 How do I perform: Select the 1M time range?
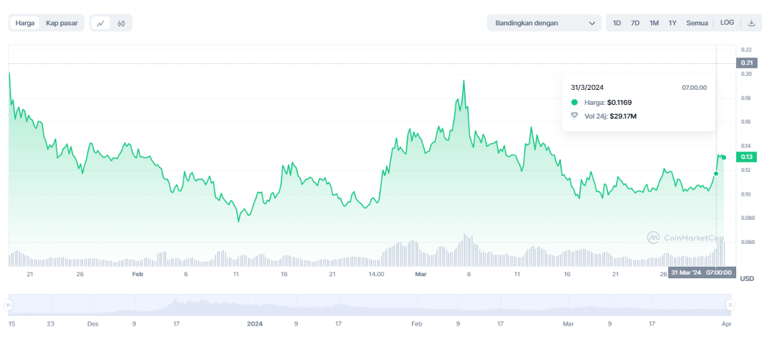point(654,23)
